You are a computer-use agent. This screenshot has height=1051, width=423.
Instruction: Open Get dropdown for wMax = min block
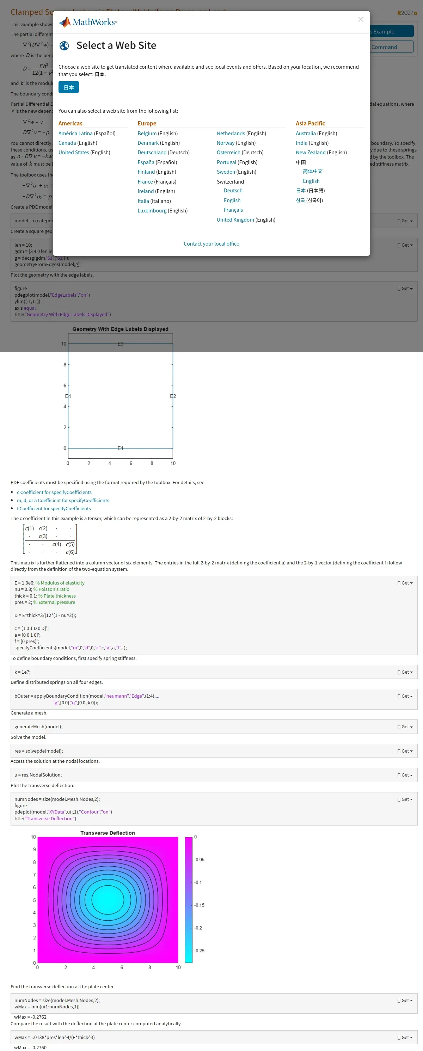pos(405,1000)
